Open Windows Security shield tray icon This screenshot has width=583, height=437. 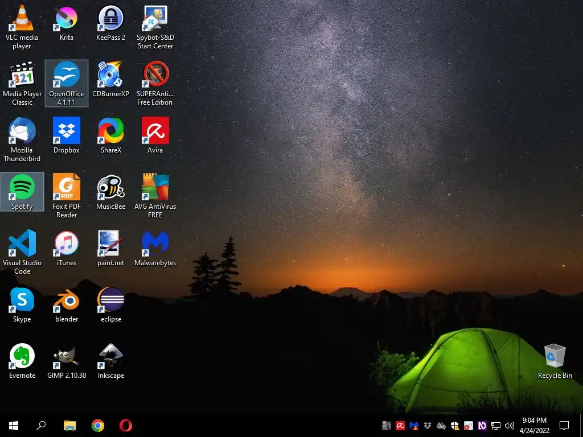(455, 426)
